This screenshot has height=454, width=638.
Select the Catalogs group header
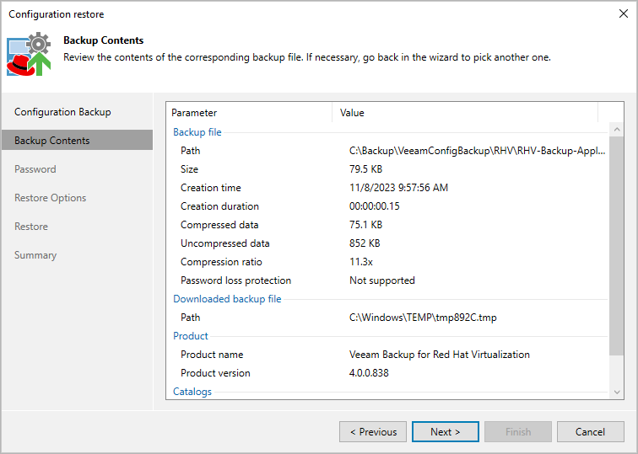[x=192, y=392]
